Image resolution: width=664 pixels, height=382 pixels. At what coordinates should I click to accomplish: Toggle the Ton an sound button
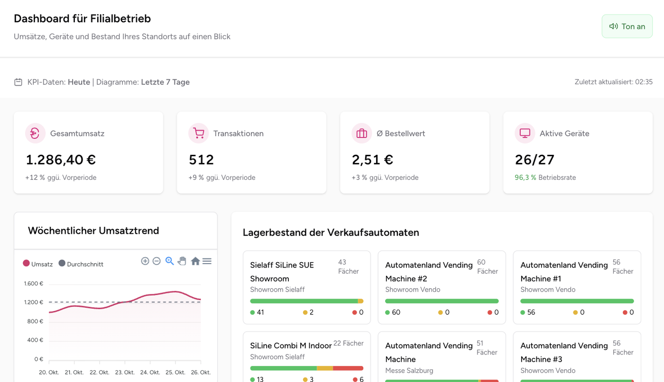[627, 26]
